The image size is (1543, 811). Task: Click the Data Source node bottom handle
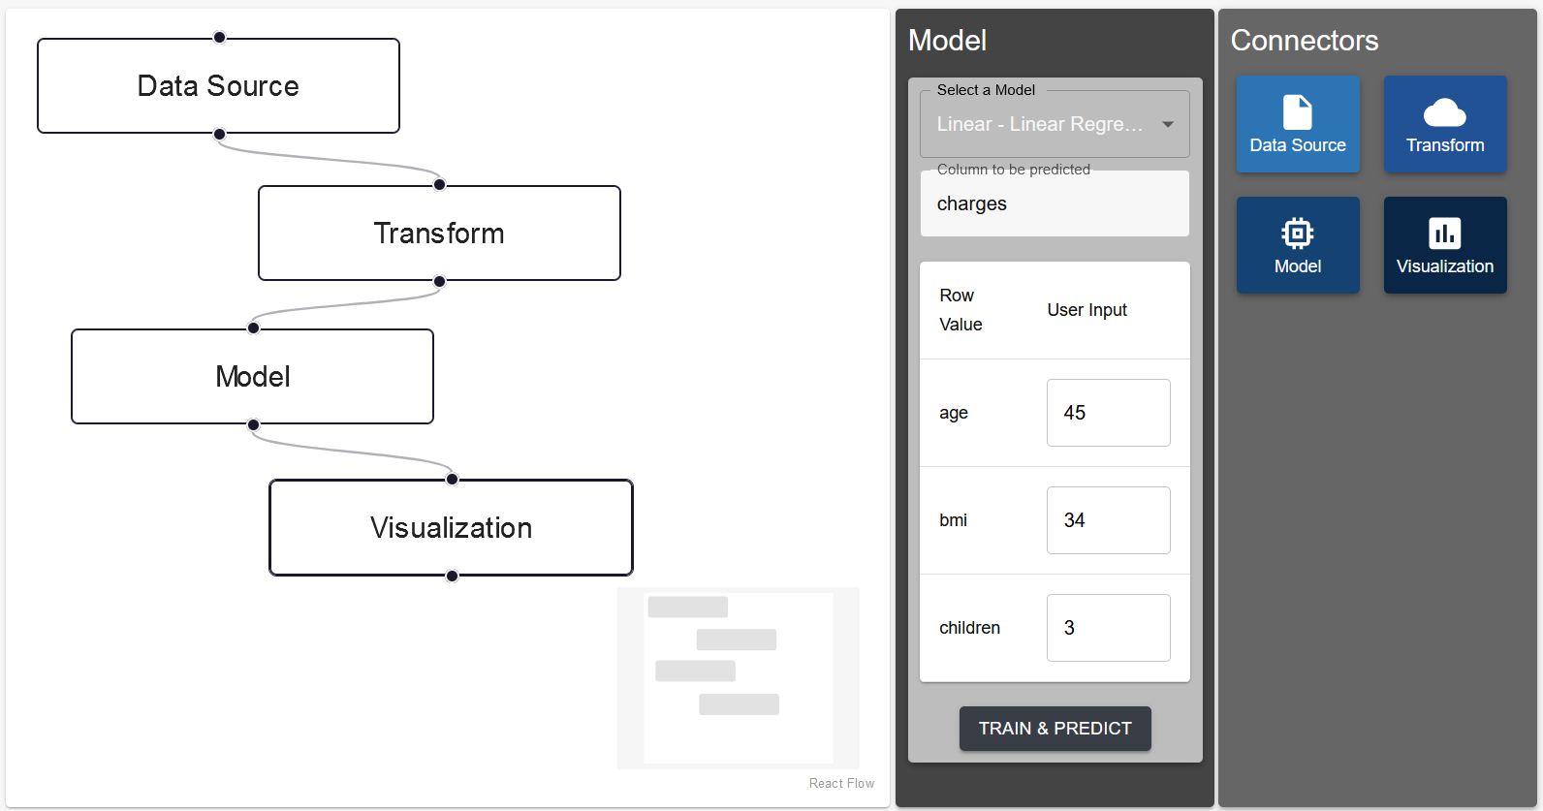[x=219, y=134]
